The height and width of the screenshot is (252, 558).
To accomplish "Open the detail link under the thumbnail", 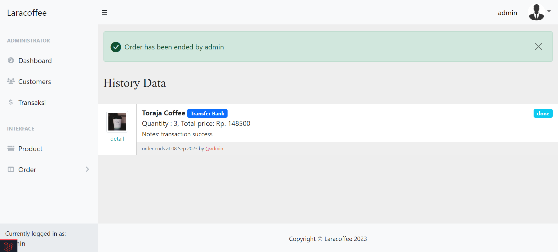I will [117, 139].
